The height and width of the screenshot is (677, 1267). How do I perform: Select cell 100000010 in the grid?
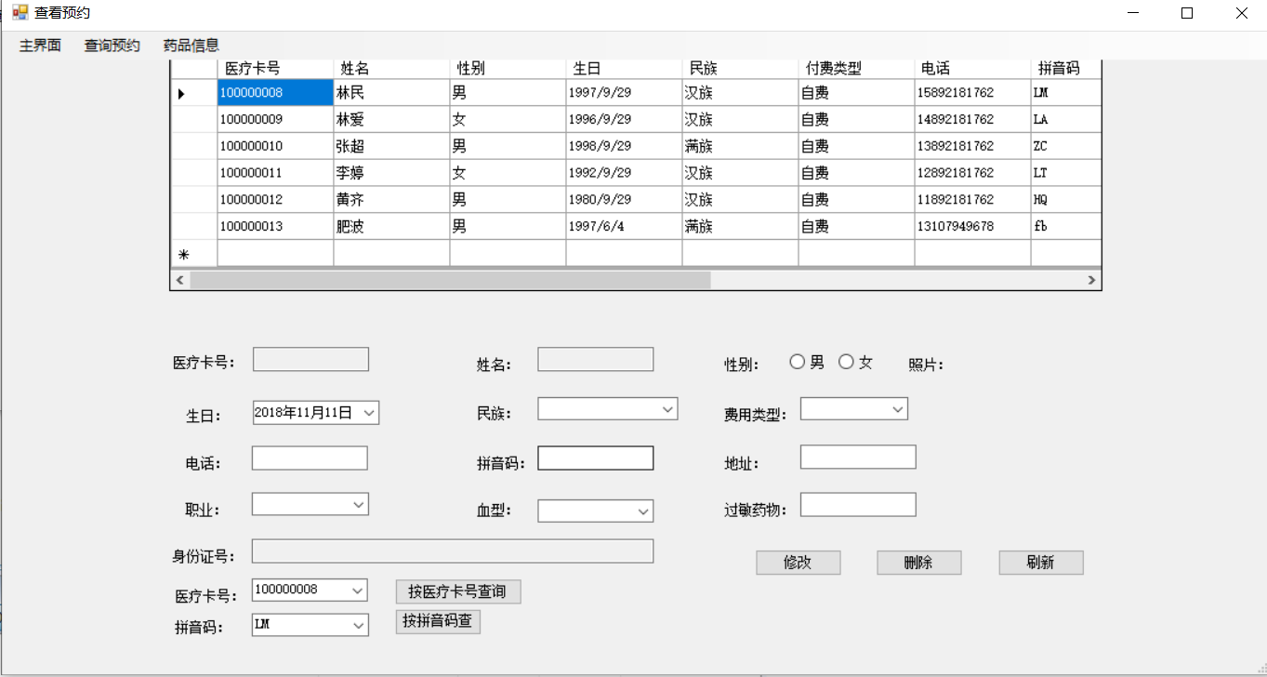click(x=275, y=147)
